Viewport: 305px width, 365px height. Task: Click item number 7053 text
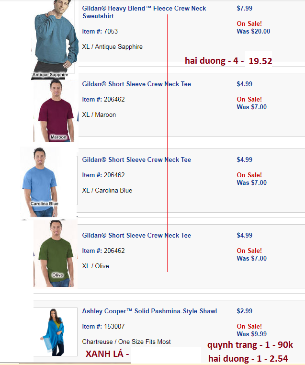(x=100, y=31)
